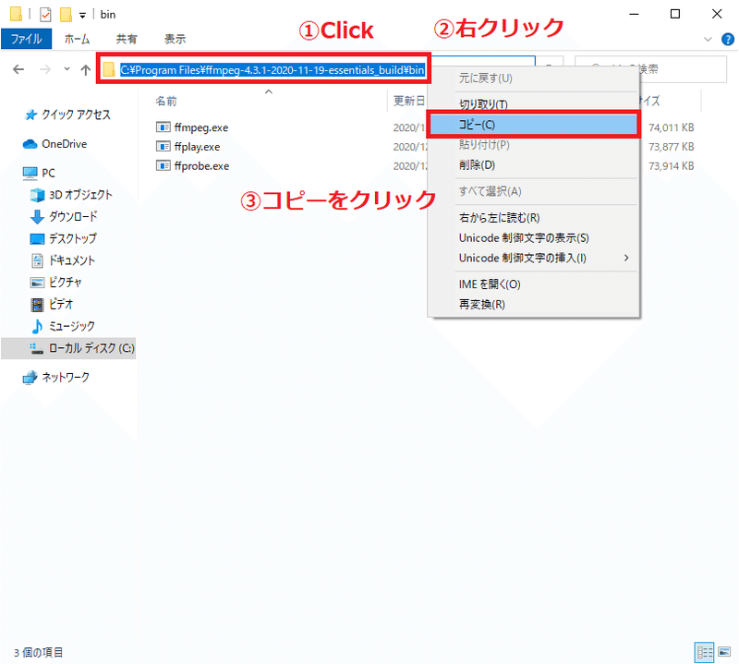Viewport: 739px width, 664px height.
Task: Click the ffmpeg.exe file icon
Action: click(164, 127)
